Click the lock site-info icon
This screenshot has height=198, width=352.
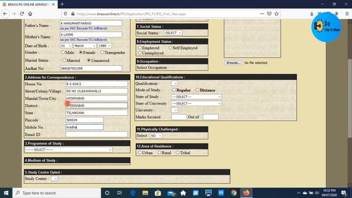tap(73, 14)
